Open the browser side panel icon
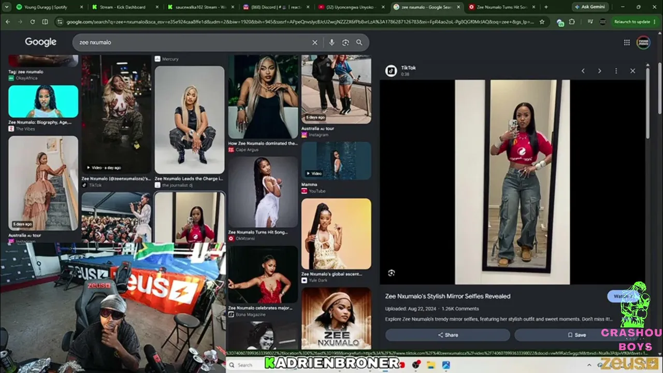 tap(45, 22)
